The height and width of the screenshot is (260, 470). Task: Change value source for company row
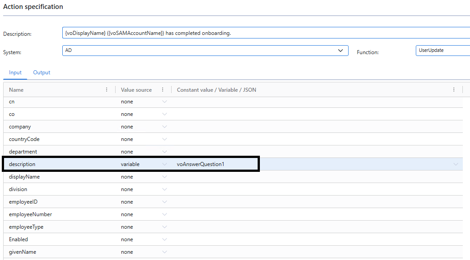click(x=164, y=127)
